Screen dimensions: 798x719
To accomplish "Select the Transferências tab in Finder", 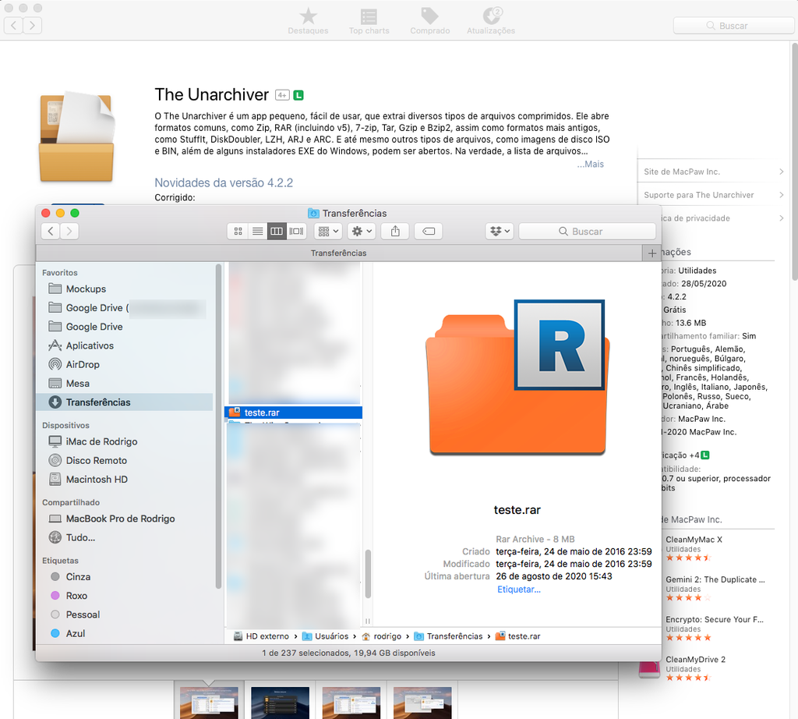I will tap(339, 253).
